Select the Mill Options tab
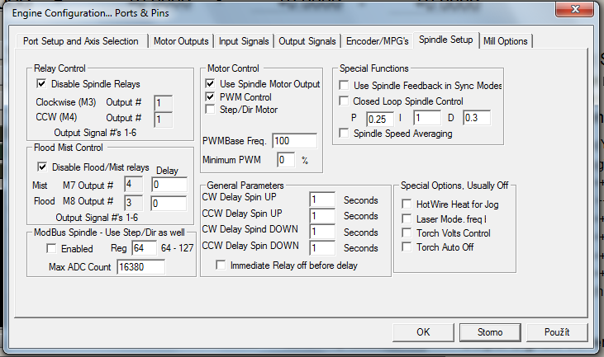 505,41
